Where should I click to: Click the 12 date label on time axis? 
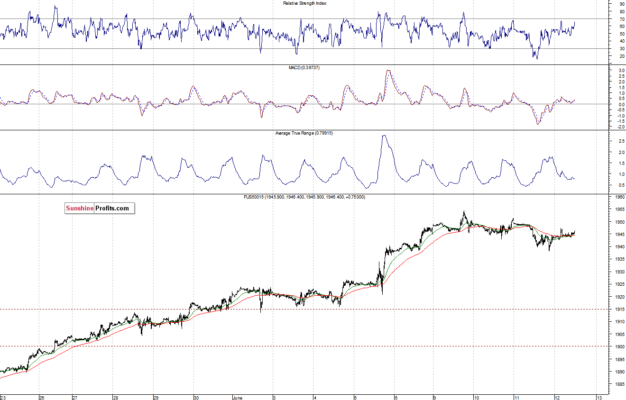pos(558,397)
